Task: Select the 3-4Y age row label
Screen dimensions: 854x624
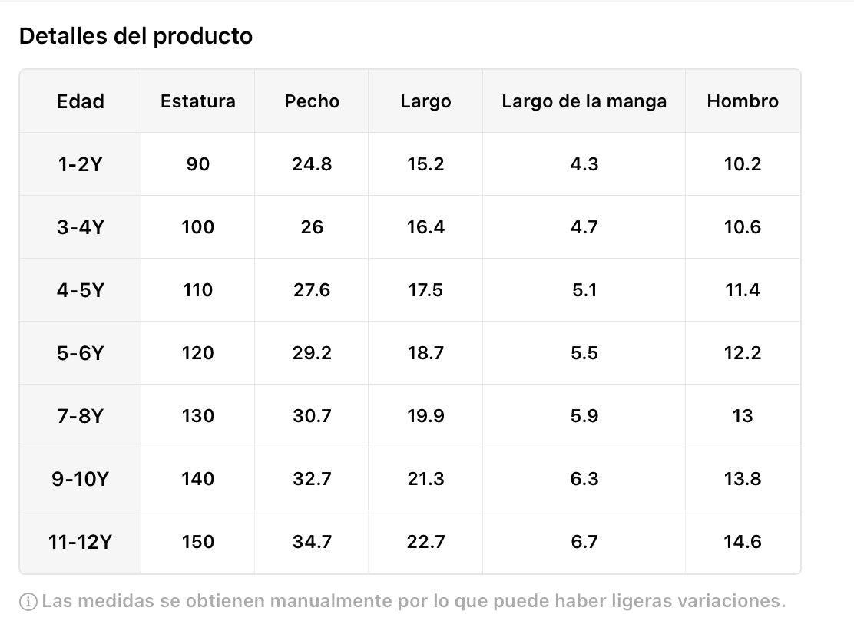Action: click(x=80, y=227)
